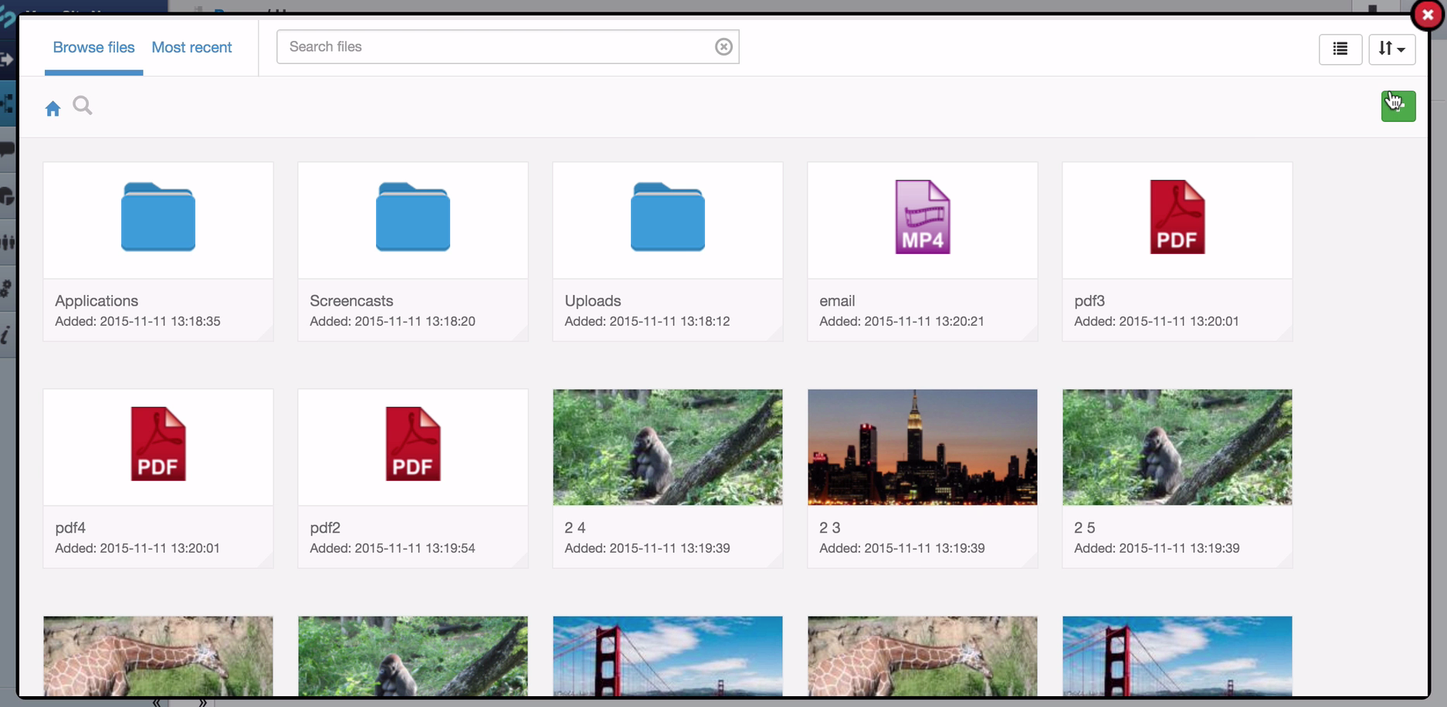Switch to Most recent tab
The width and height of the screenshot is (1447, 707).
[x=191, y=47]
